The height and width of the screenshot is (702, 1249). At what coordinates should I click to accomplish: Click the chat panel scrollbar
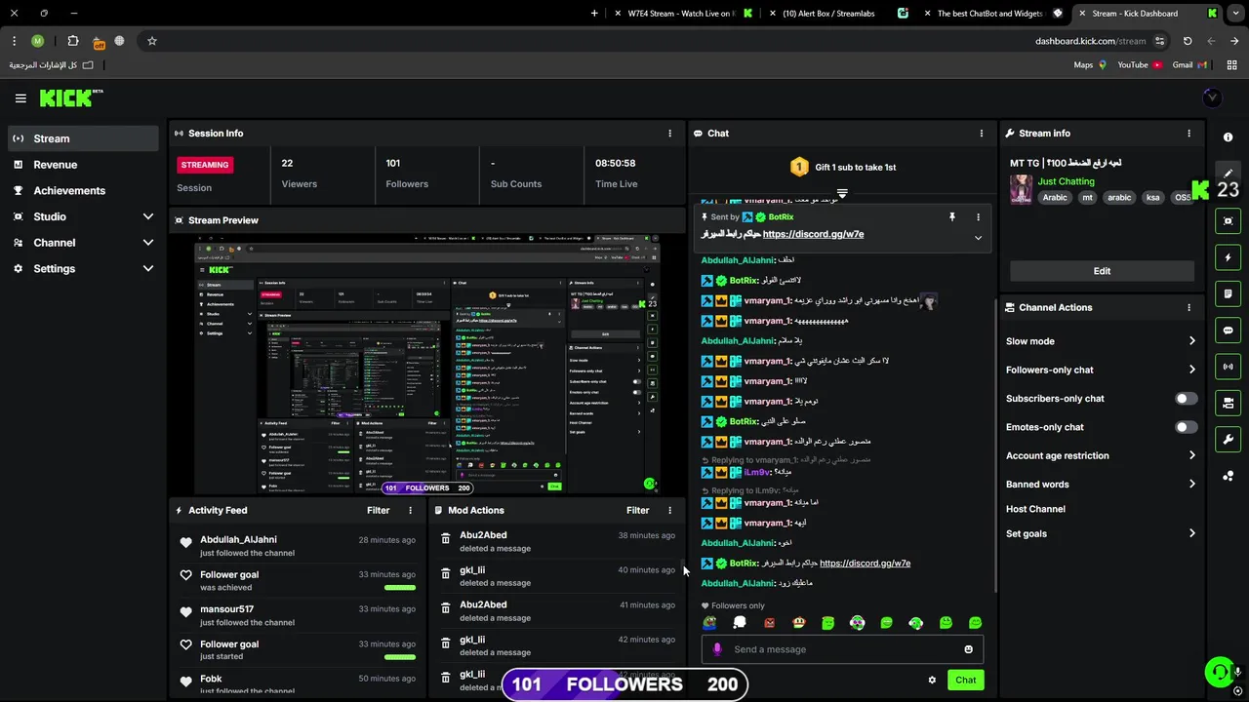click(995, 444)
